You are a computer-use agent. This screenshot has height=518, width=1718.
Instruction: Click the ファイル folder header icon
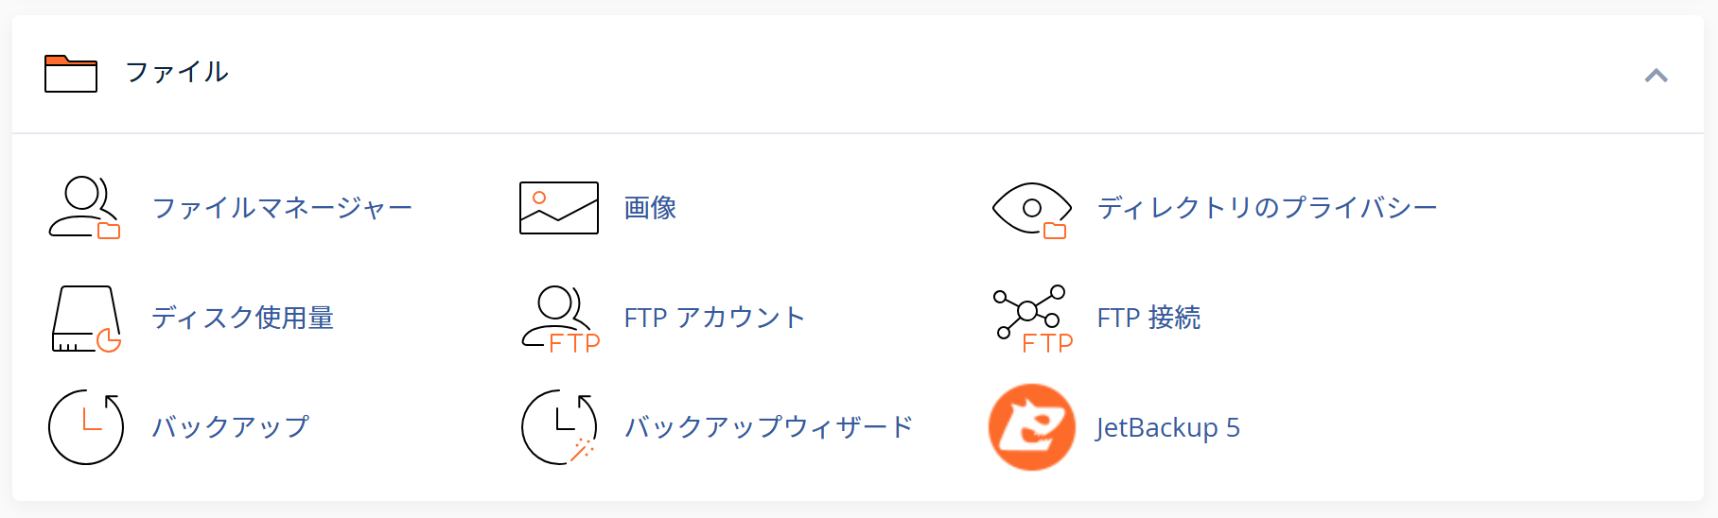(71, 74)
